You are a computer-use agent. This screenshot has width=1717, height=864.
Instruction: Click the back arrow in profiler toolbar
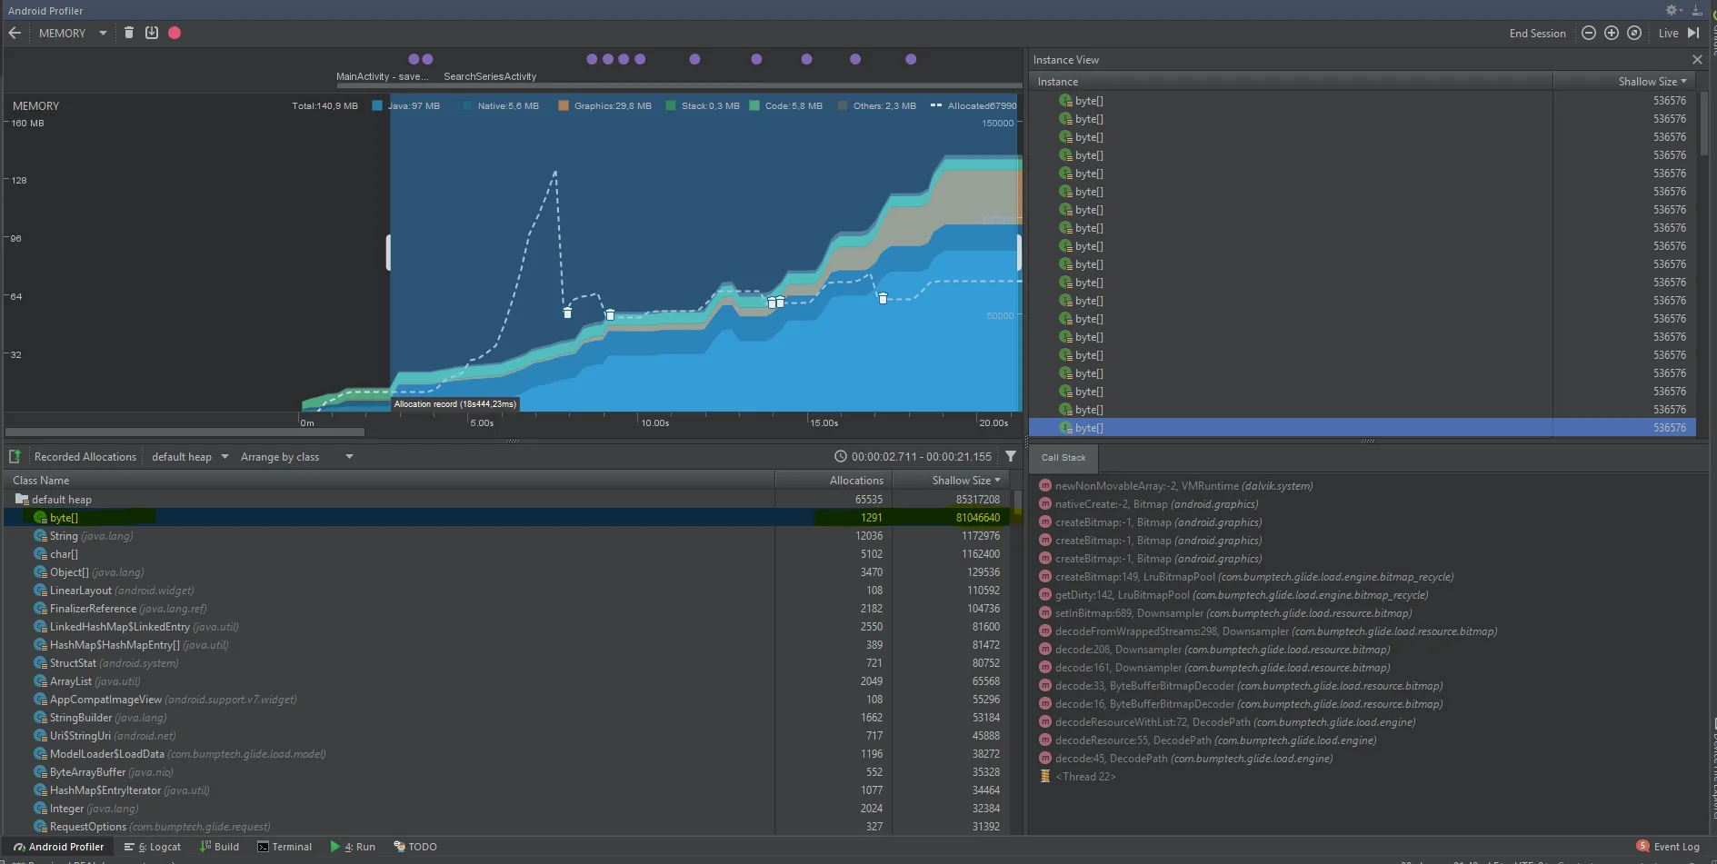click(x=15, y=33)
